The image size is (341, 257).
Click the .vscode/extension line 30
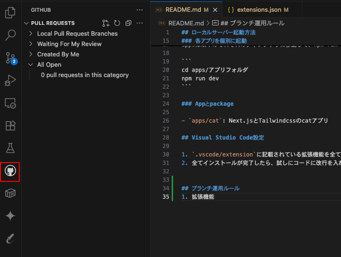tap(261, 155)
